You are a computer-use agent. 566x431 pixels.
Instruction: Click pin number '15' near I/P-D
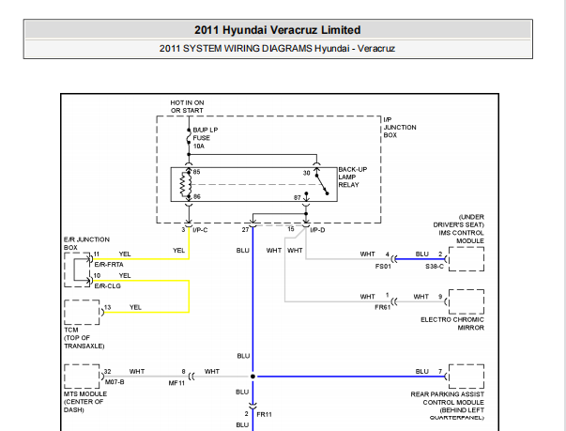point(291,229)
